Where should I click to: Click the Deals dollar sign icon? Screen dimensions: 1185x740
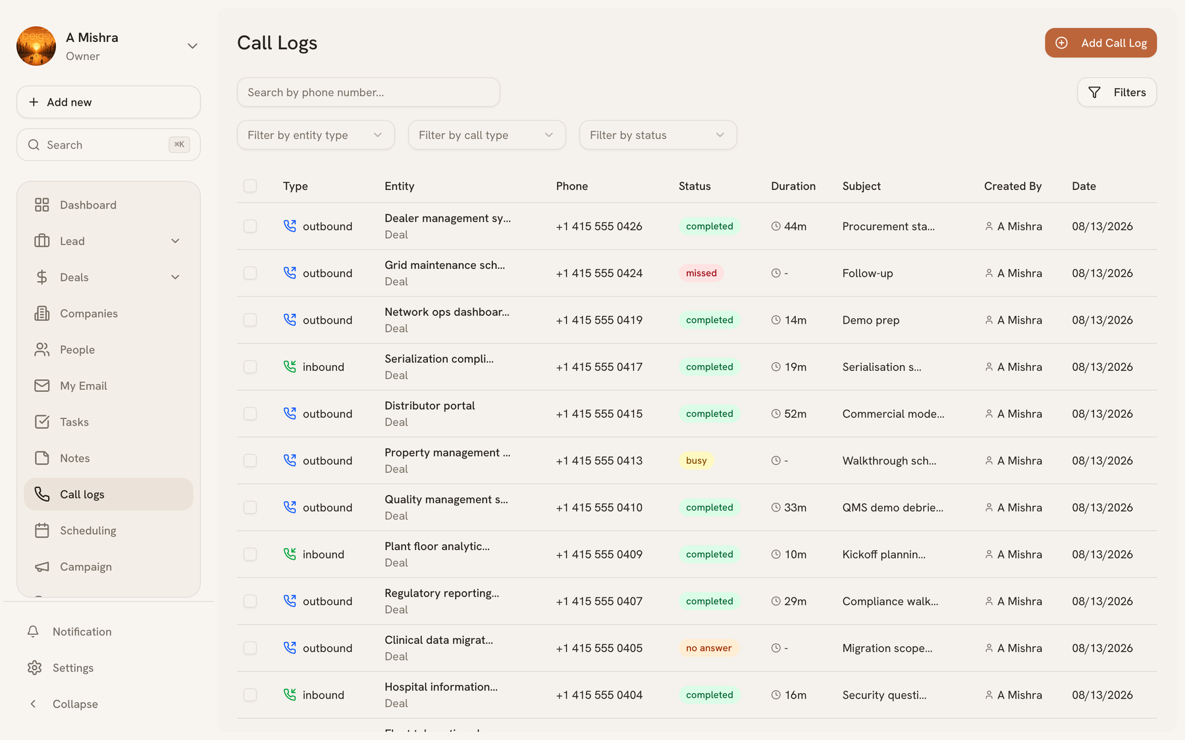(42, 278)
